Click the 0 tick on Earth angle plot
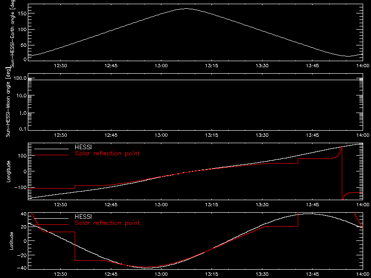This screenshot has height=278, width=371. [x=25, y=59]
